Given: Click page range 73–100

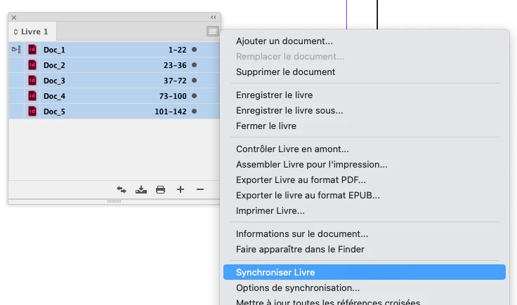Looking at the screenshot, I should [x=173, y=96].
